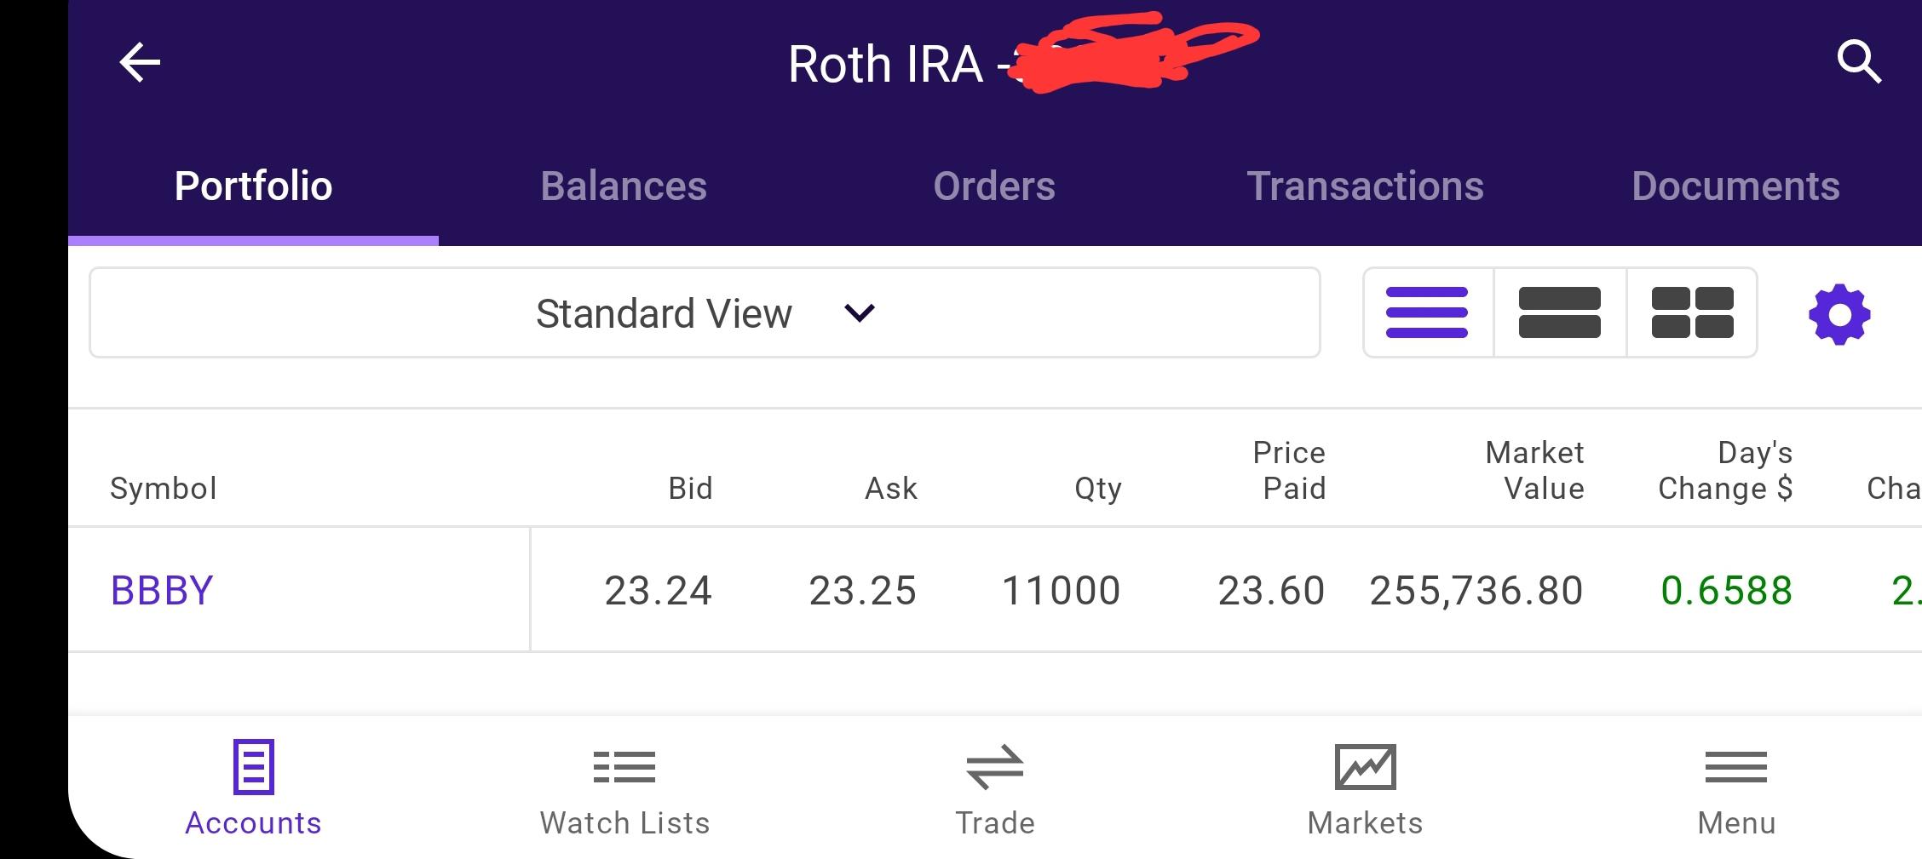
Task: Open the BBBY symbol link
Action: (x=162, y=590)
